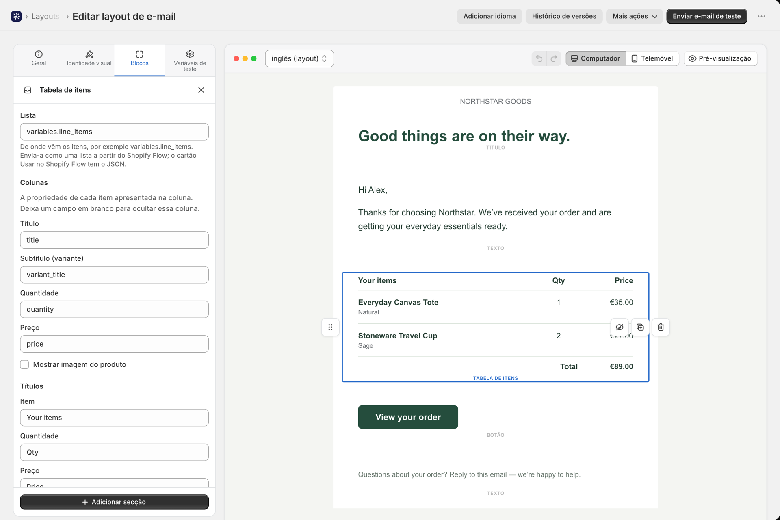
Task: Open the inglês (layout) language dropdown
Action: [x=299, y=58]
